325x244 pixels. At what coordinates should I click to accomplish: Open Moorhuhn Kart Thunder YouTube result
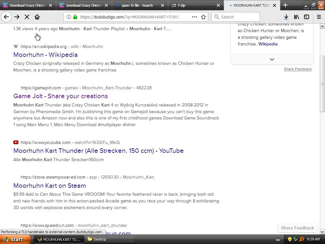[x=98, y=151]
